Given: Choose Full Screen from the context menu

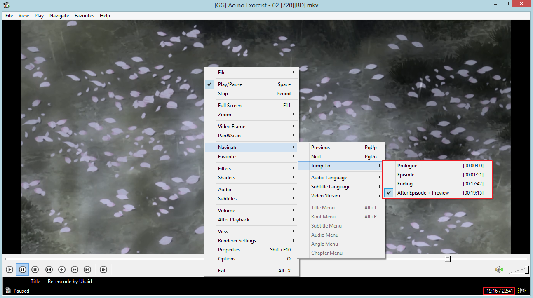Looking at the screenshot, I should point(252,106).
